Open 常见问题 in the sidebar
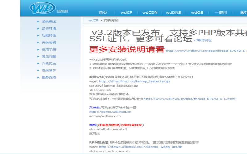The height and width of the screenshot is (154, 247). click(x=49, y=56)
